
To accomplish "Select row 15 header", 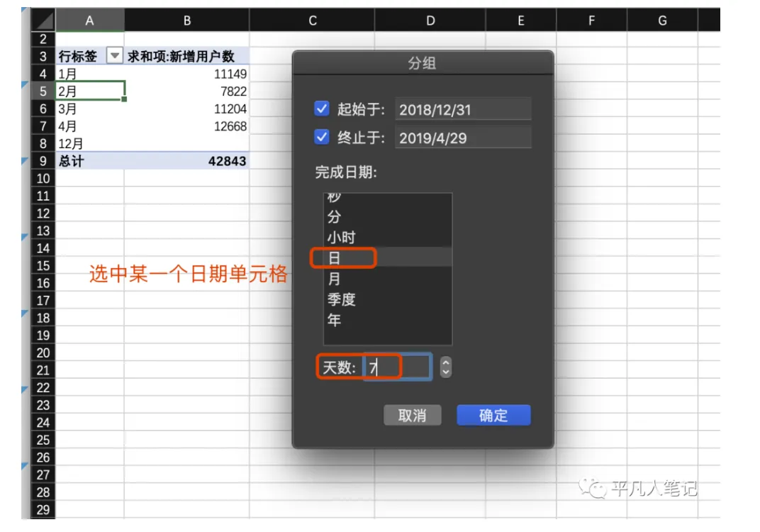I will [x=43, y=265].
